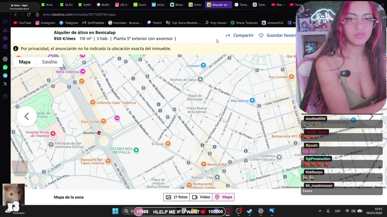
Task: Select the Mapa map type
Action: [x=25, y=62]
